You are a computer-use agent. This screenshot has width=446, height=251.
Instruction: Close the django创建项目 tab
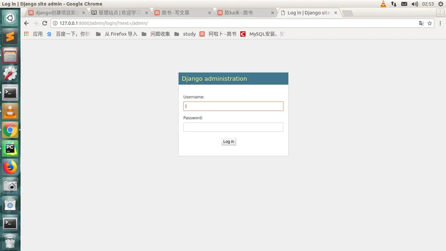[x=84, y=13]
